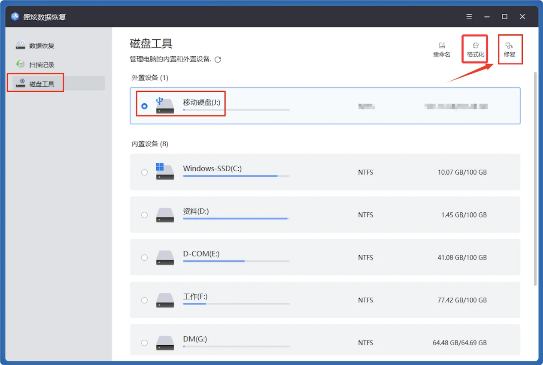Maximize the 盛炫数据恢复 window
543x365 pixels.
pos(505,17)
